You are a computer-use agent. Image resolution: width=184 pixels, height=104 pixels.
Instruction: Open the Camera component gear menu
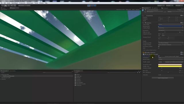[x=183, y=23]
